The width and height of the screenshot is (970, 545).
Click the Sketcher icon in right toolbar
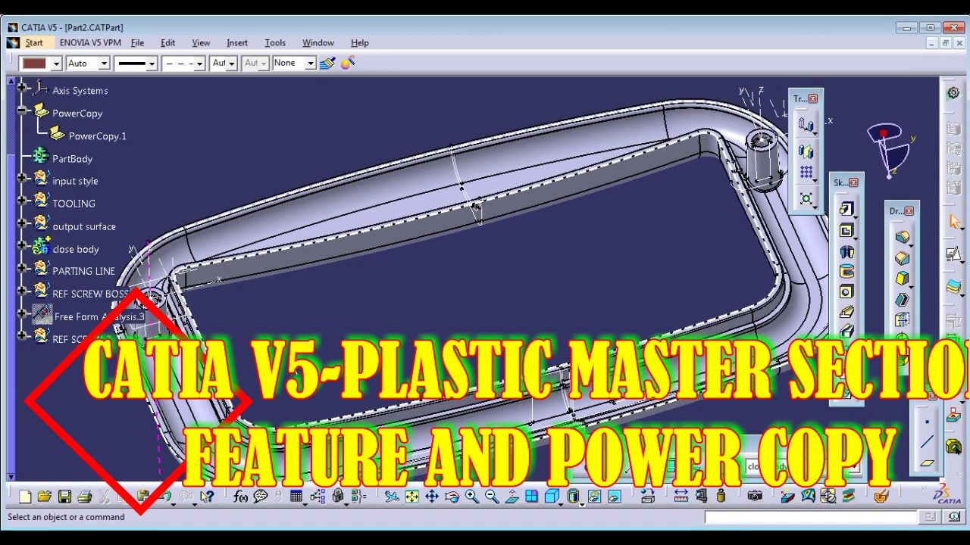(953, 254)
